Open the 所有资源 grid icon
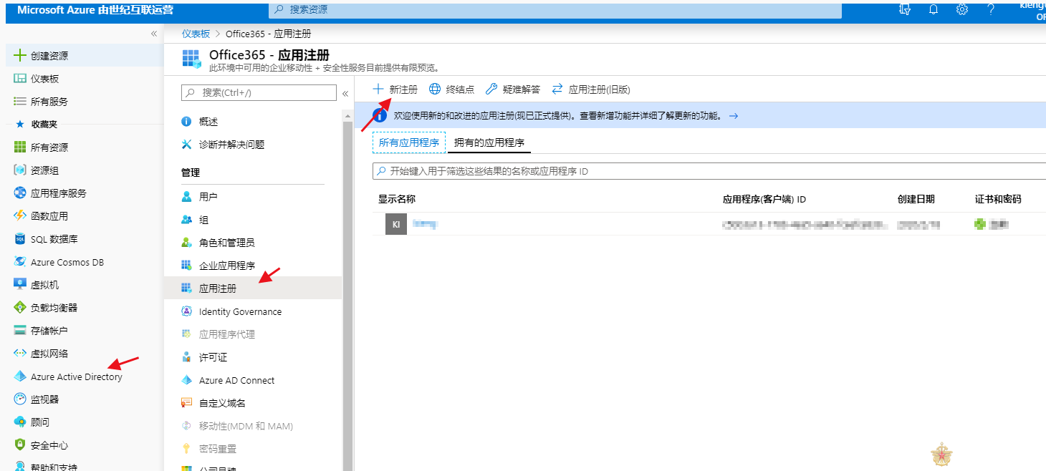The width and height of the screenshot is (1046, 471). (x=20, y=147)
